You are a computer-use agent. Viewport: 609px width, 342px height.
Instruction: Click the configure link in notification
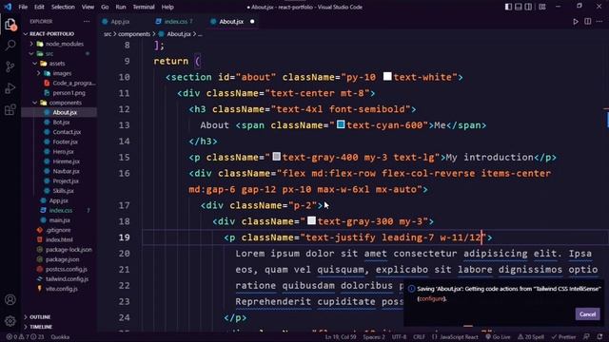(431, 298)
